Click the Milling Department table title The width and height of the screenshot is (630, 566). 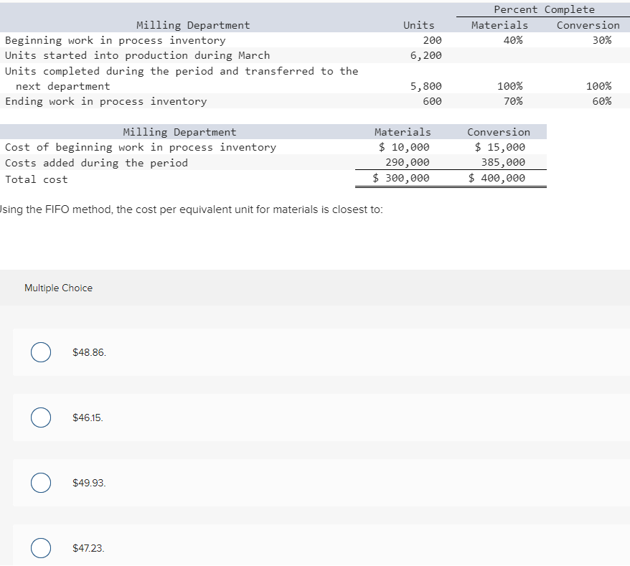point(193,24)
